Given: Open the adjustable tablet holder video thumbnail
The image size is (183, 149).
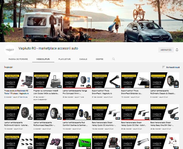Looking at the screenshot, I should click(106, 141).
